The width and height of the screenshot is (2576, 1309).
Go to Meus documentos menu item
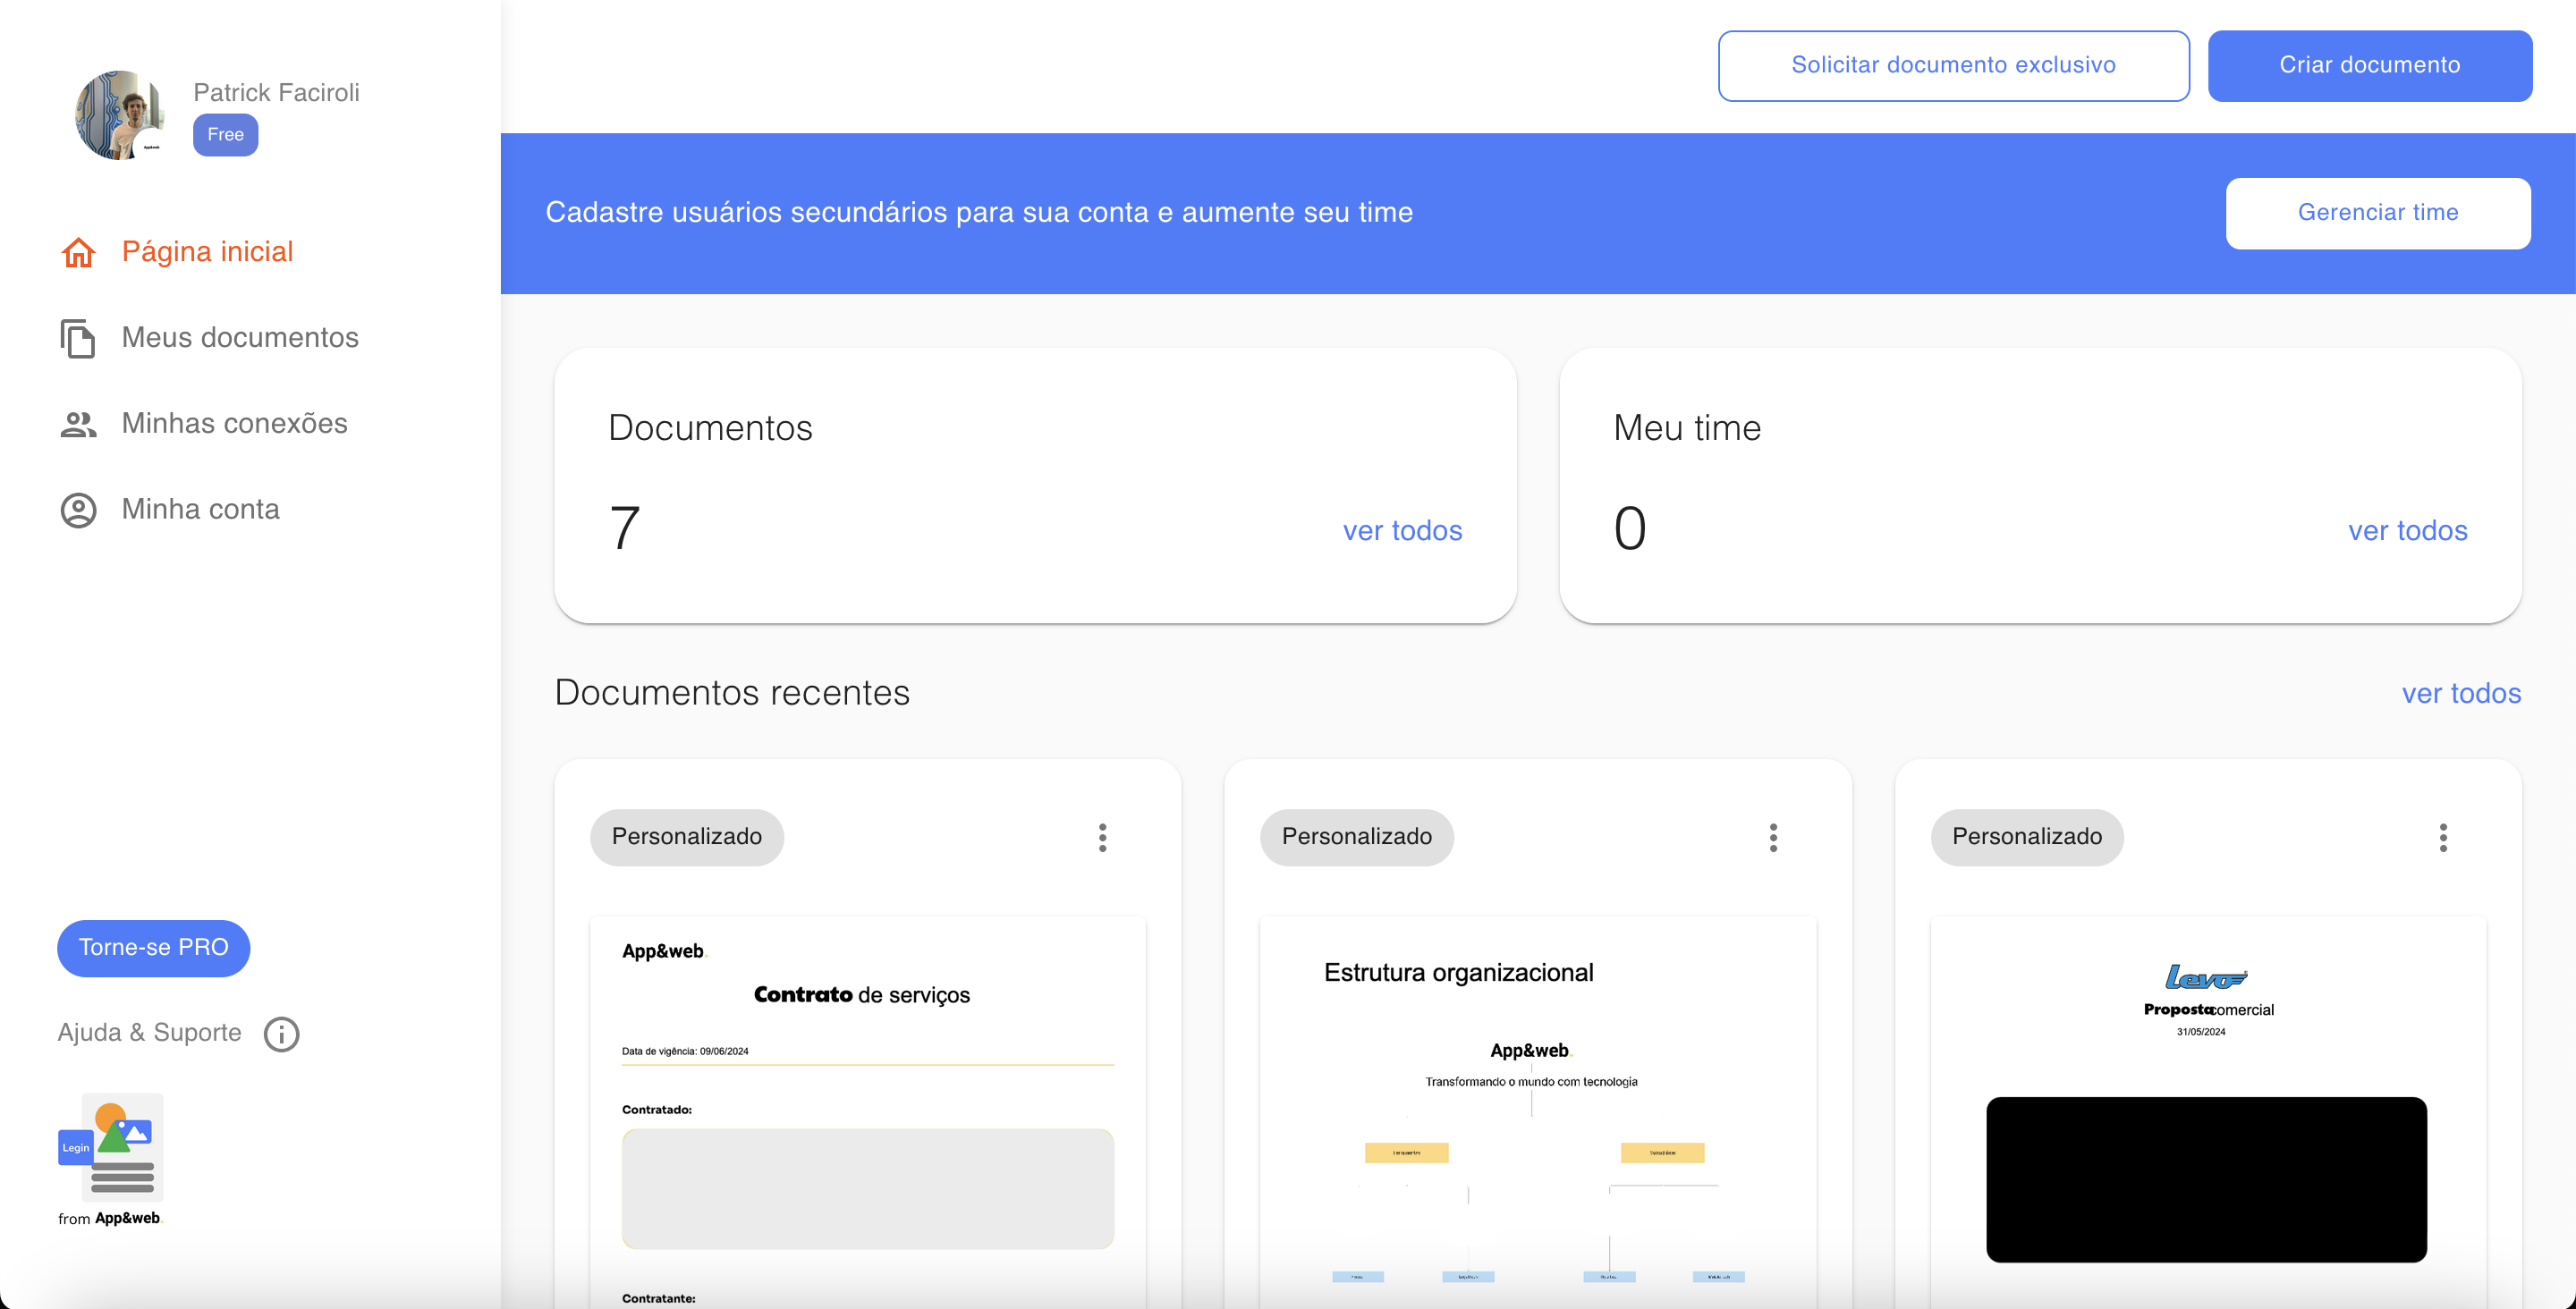239,338
